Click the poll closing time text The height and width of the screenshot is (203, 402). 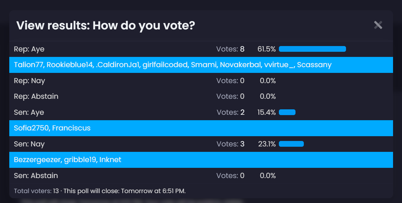tap(125, 191)
